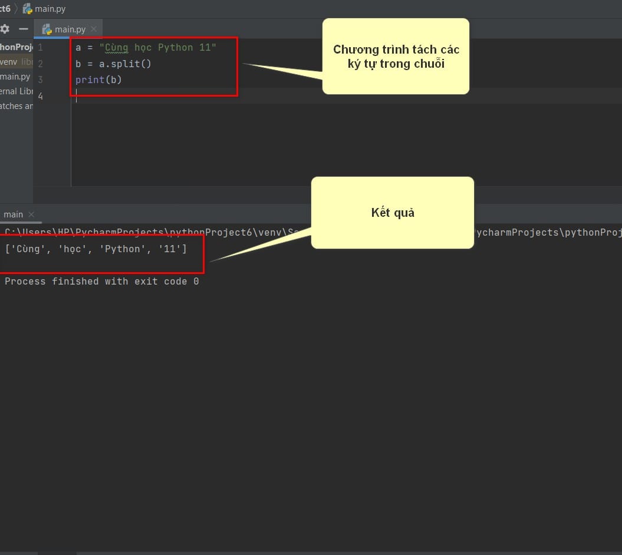Expand the pythonProject root folder
This screenshot has height=555, width=622.
click(x=17, y=47)
